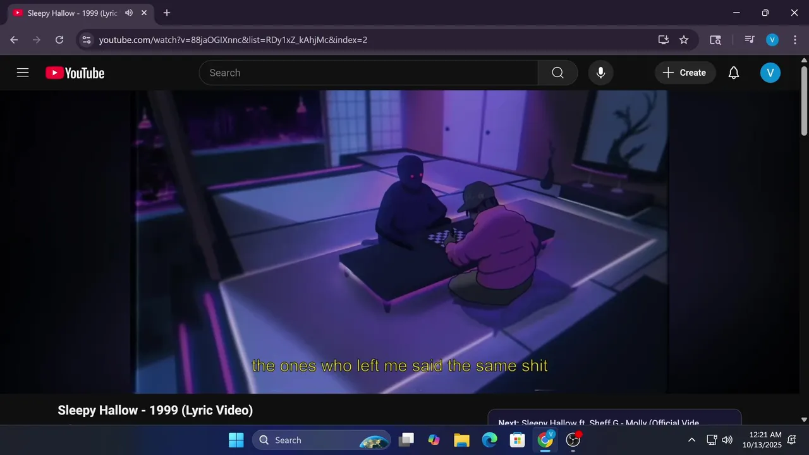Click the Windows taskbar Search box
Screen dimensions: 809x455
(322, 440)
